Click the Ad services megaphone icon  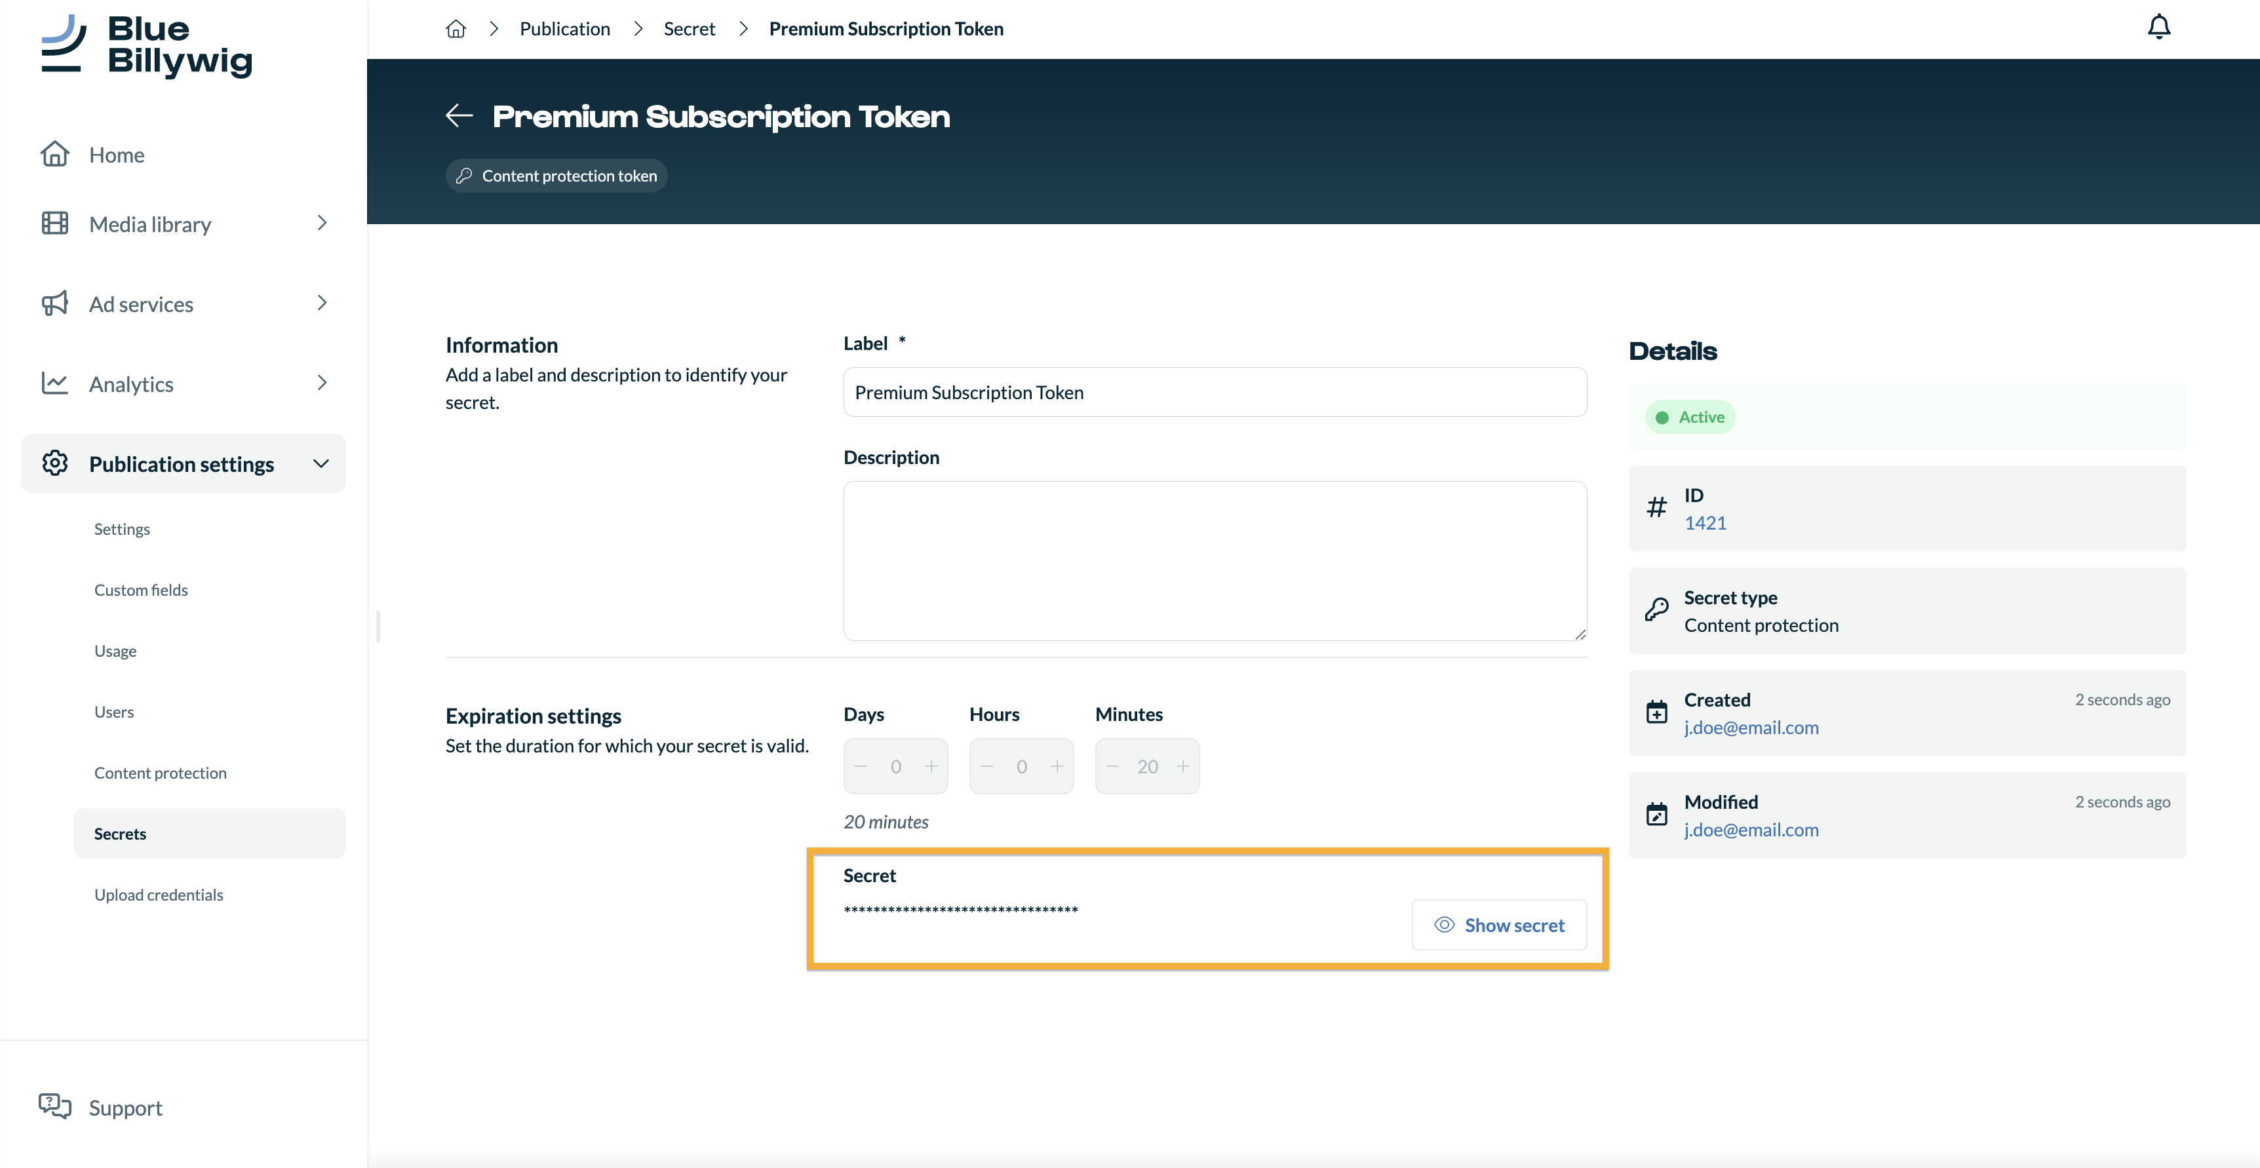coord(54,303)
